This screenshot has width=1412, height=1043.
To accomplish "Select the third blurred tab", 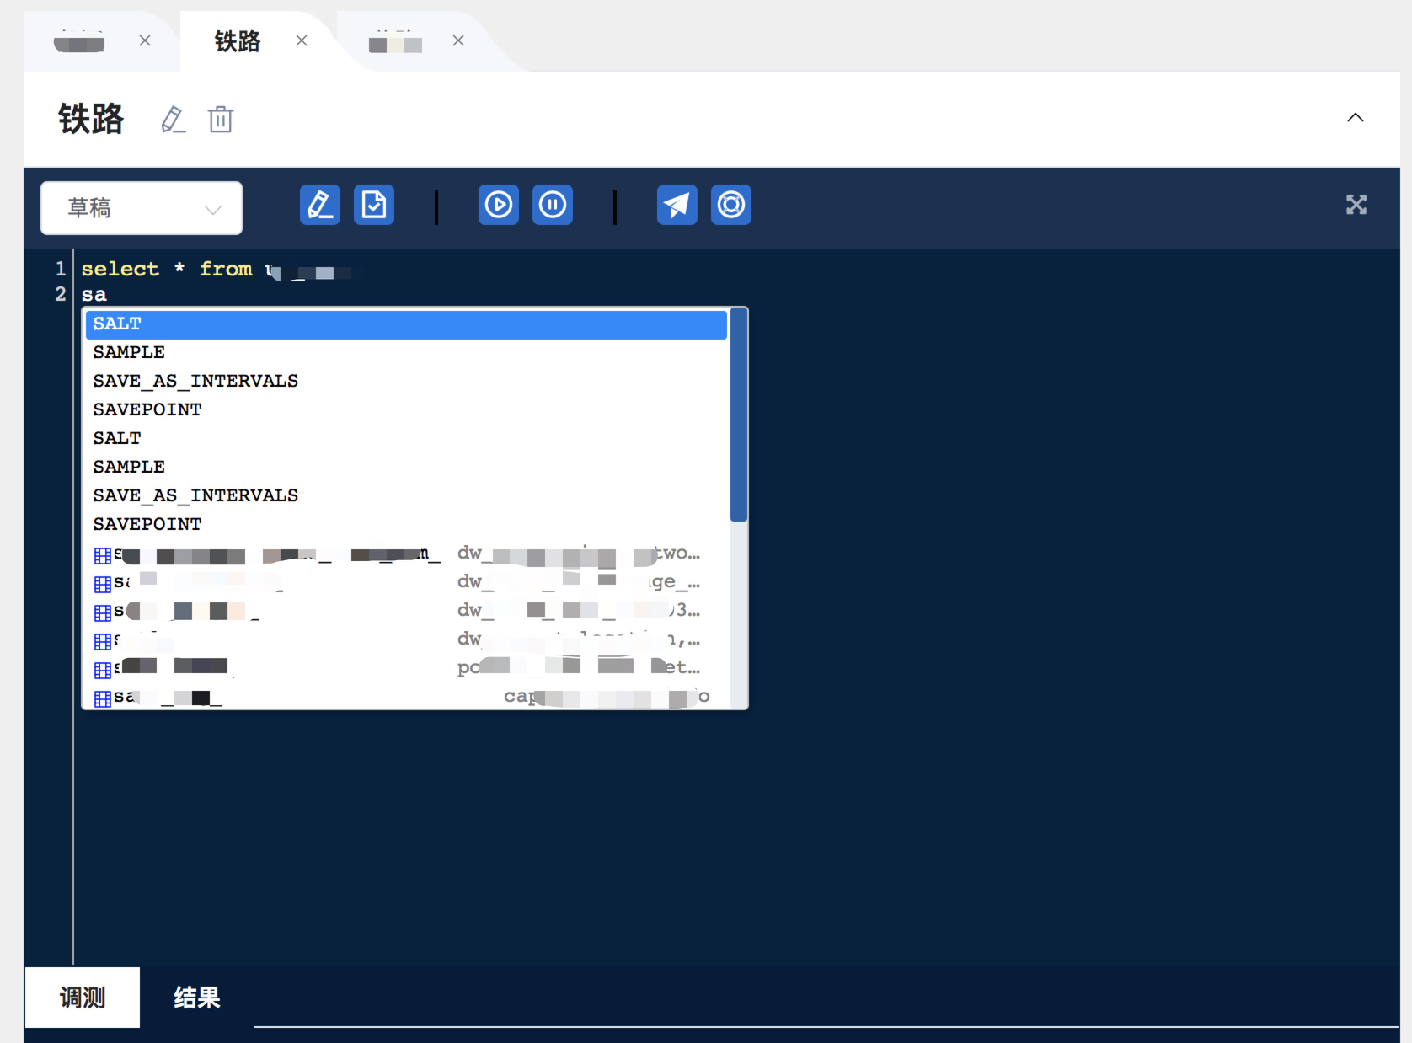I will point(395,41).
